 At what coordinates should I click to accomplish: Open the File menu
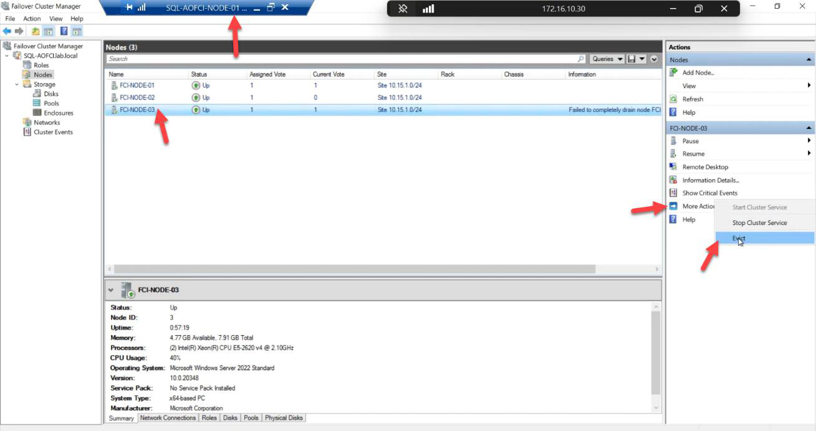(10, 19)
